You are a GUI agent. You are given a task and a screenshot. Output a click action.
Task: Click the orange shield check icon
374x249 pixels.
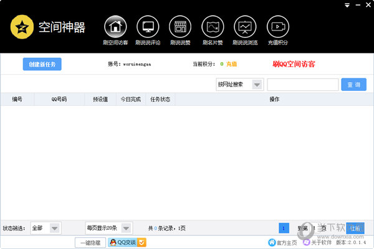tap(141, 243)
